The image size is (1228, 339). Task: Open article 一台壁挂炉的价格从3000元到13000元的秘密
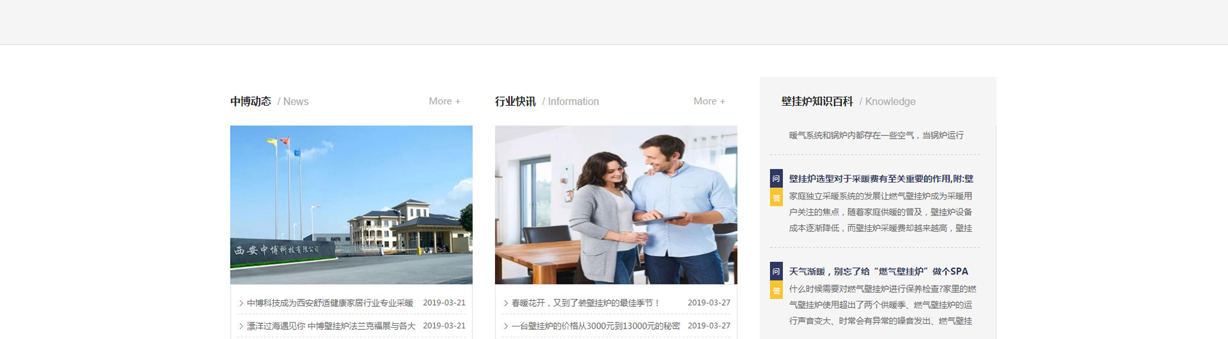point(596,326)
